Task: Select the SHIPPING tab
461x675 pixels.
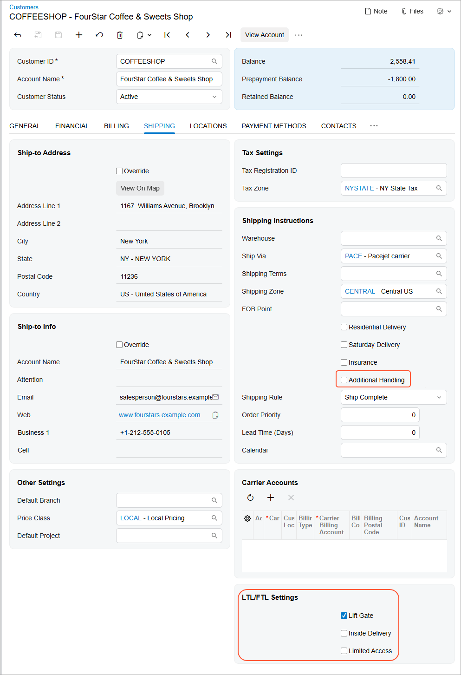Action: tap(159, 126)
